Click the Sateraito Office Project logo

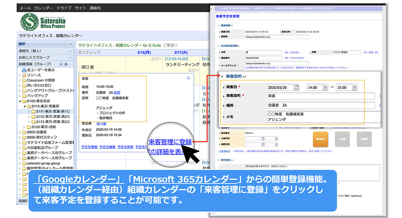[x=43, y=22]
